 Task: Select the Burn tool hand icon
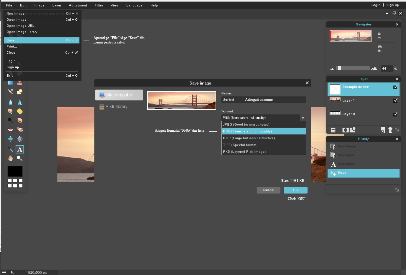pyautogui.click(x=20, y=121)
